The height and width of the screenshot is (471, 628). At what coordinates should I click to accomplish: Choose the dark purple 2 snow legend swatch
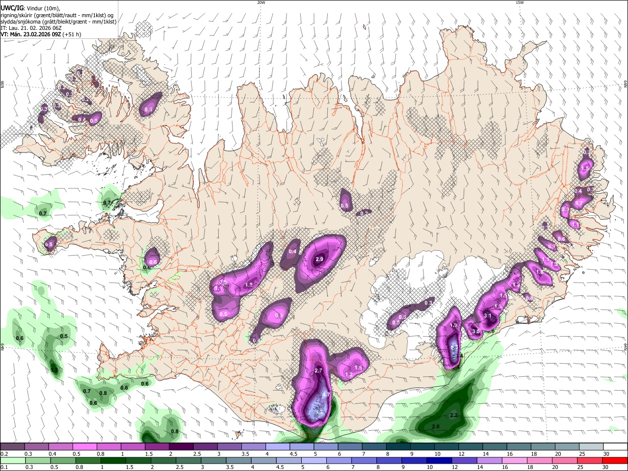181,447
